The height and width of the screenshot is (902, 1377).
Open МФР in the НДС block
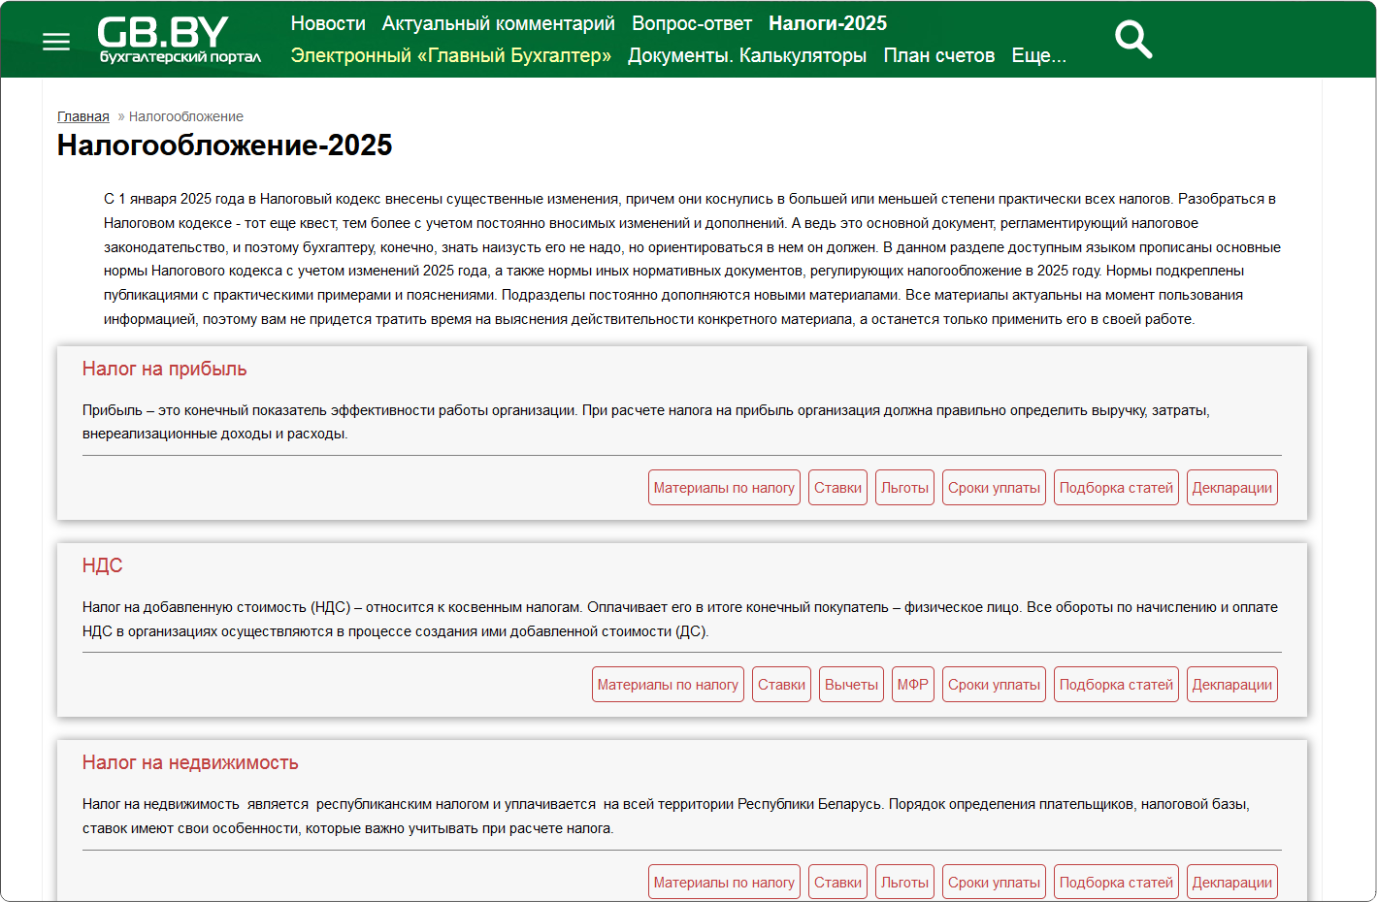(912, 685)
